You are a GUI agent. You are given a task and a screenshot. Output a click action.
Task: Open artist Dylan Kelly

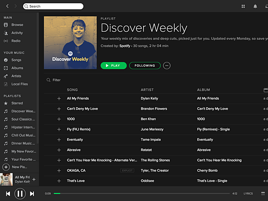(149, 98)
